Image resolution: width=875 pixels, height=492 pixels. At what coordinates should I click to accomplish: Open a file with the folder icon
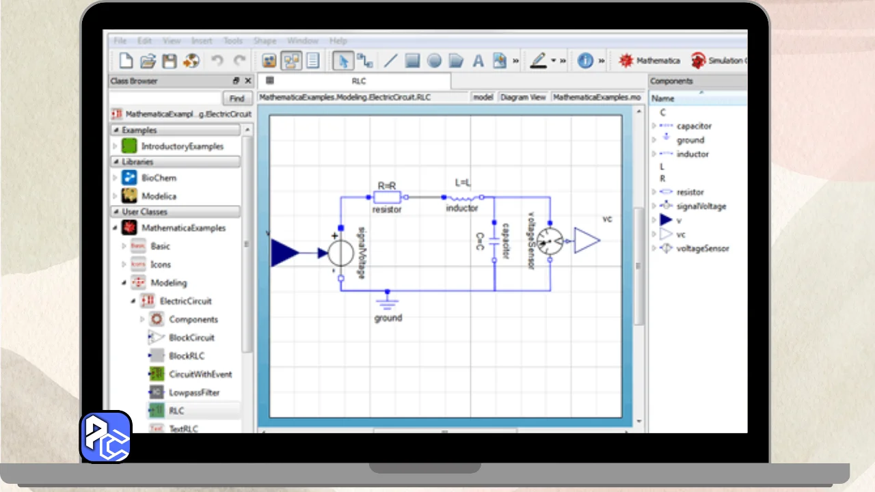[x=148, y=61]
